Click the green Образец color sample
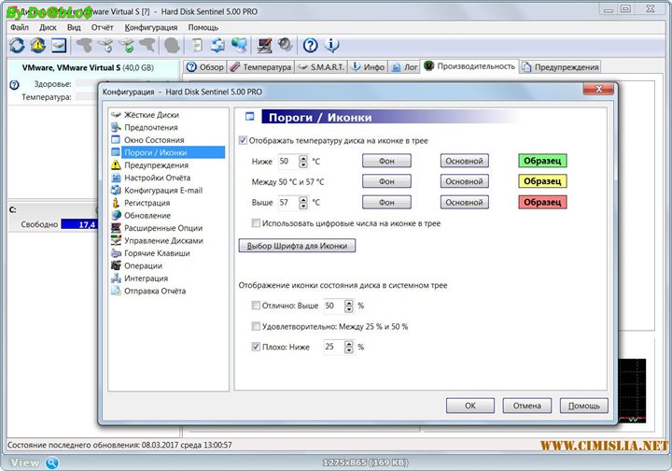 point(542,161)
